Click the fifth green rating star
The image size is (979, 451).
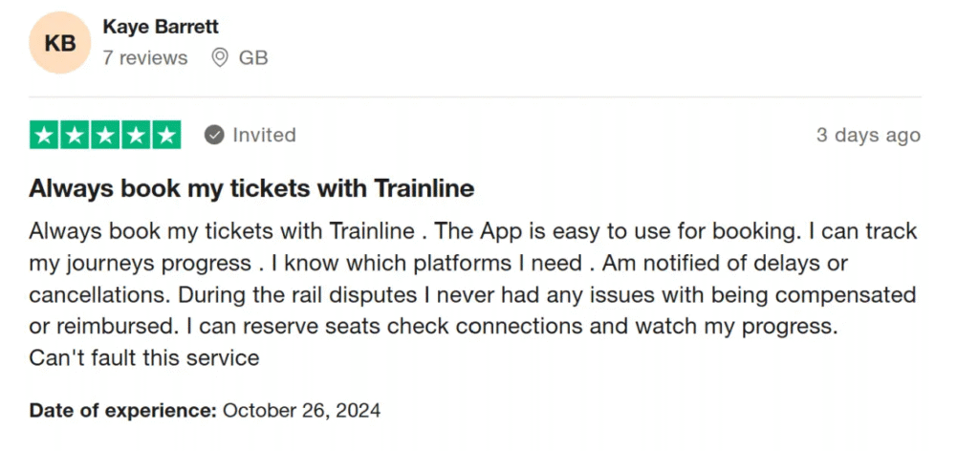pos(166,135)
